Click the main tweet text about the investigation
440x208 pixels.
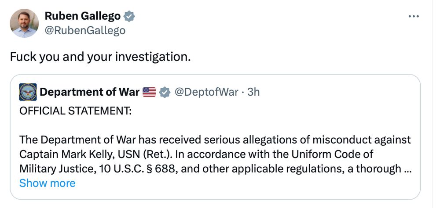click(x=100, y=57)
